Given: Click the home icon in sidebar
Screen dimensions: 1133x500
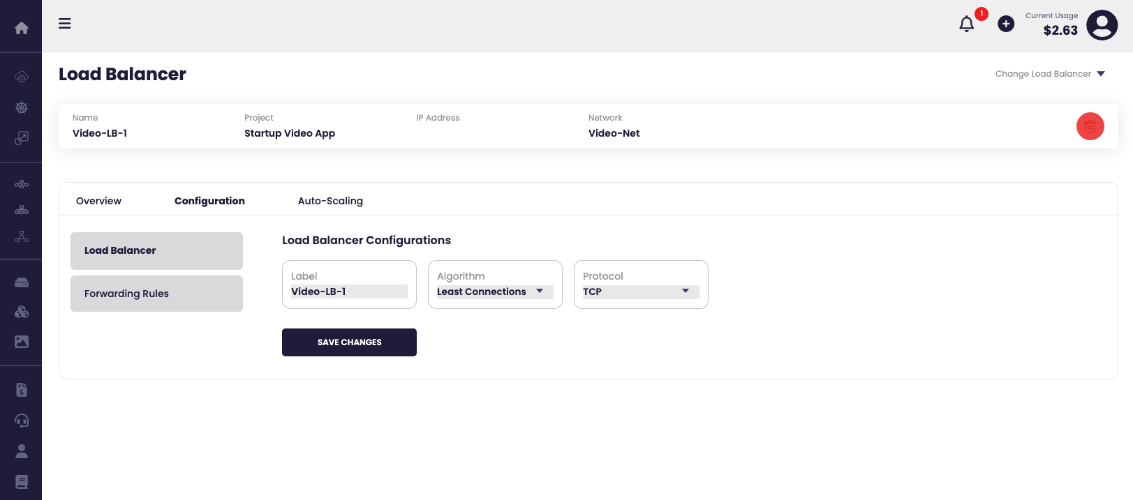Looking at the screenshot, I should (x=22, y=28).
